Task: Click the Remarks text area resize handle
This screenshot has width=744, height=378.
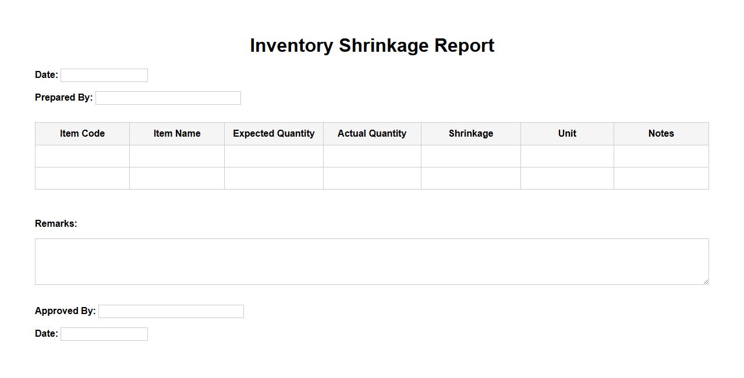Action: tap(706, 281)
